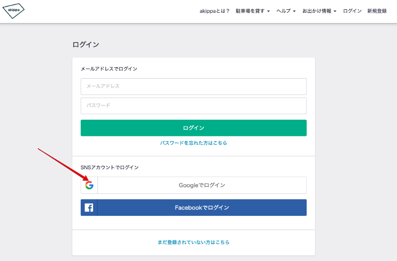Open the akippaとは？ menu item

[214, 11]
